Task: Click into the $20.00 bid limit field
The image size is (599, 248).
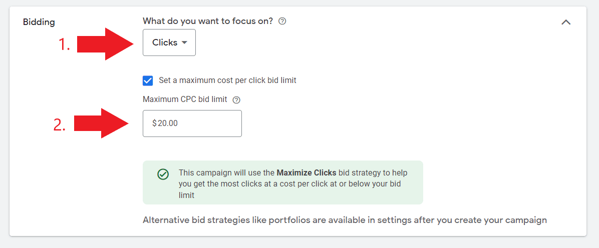Action: point(200,123)
